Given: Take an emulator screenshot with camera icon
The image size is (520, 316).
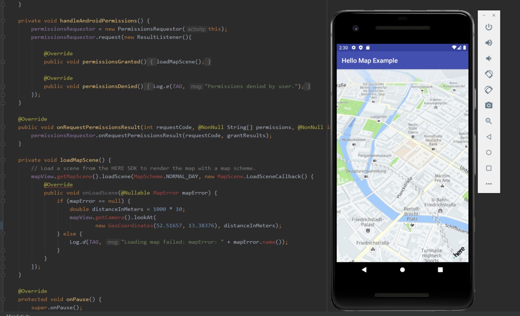Looking at the screenshot, I should tap(488, 105).
